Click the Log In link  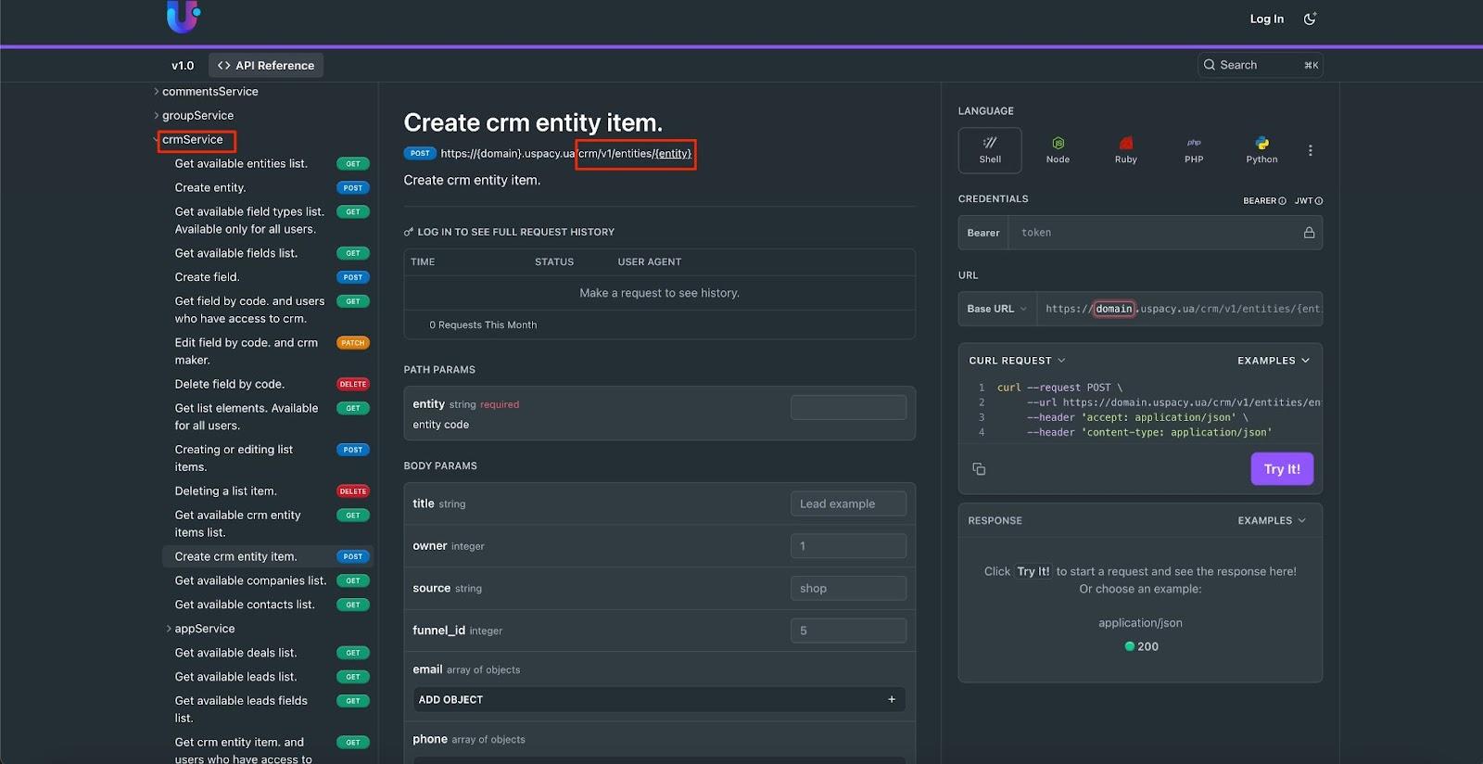click(1266, 19)
